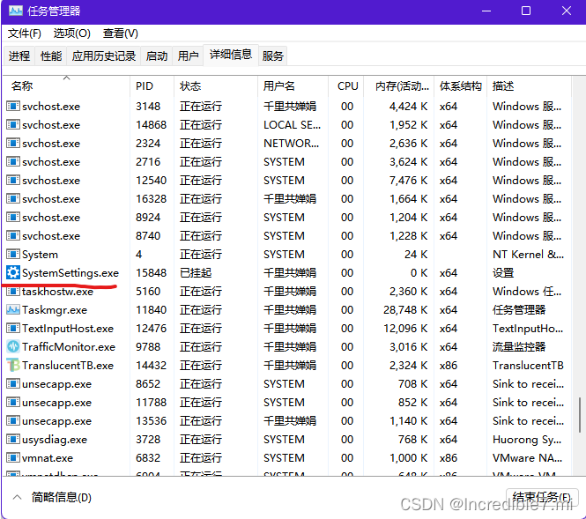Open the 文件(F) menu
The image size is (586, 519).
click(25, 33)
